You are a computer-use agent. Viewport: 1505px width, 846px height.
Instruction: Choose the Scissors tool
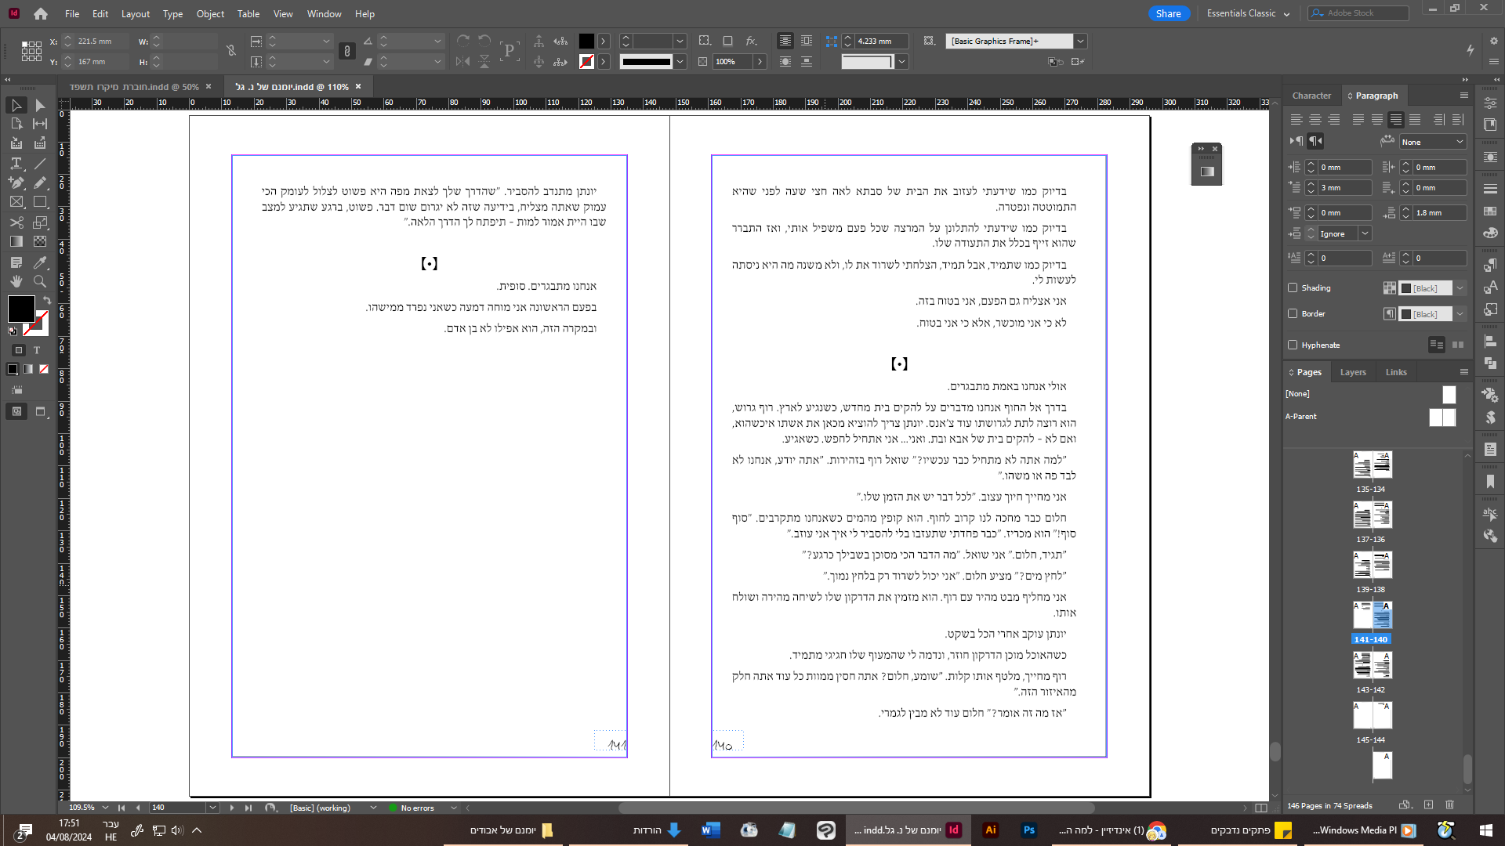pyautogui.click(x=16, y=222)
